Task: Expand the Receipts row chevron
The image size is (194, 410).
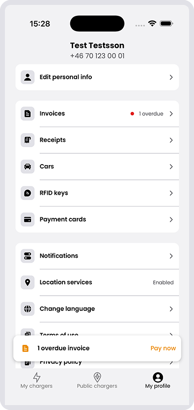Action: tap(171, 140)
